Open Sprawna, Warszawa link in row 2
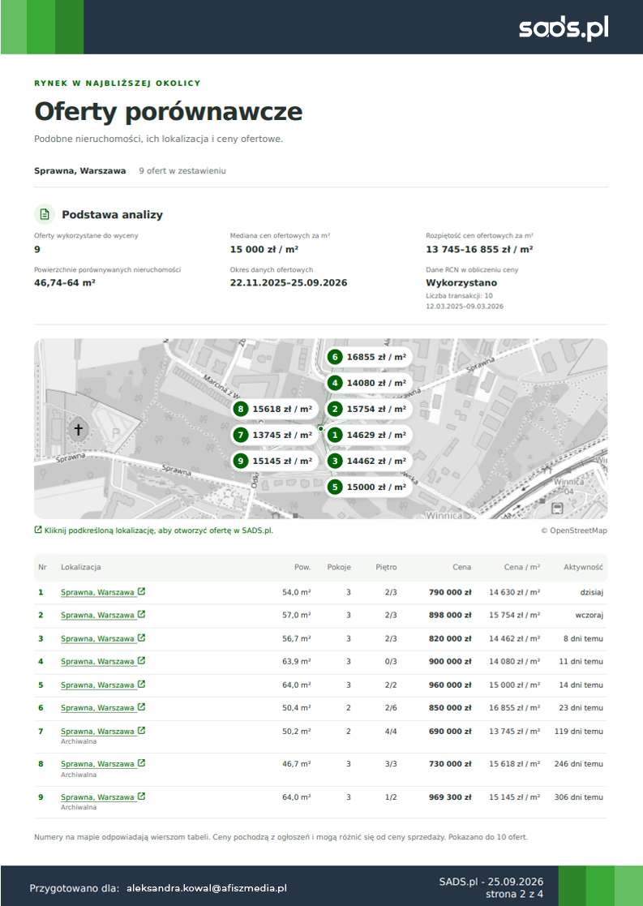Screen dimensions: 643x906 97,616
